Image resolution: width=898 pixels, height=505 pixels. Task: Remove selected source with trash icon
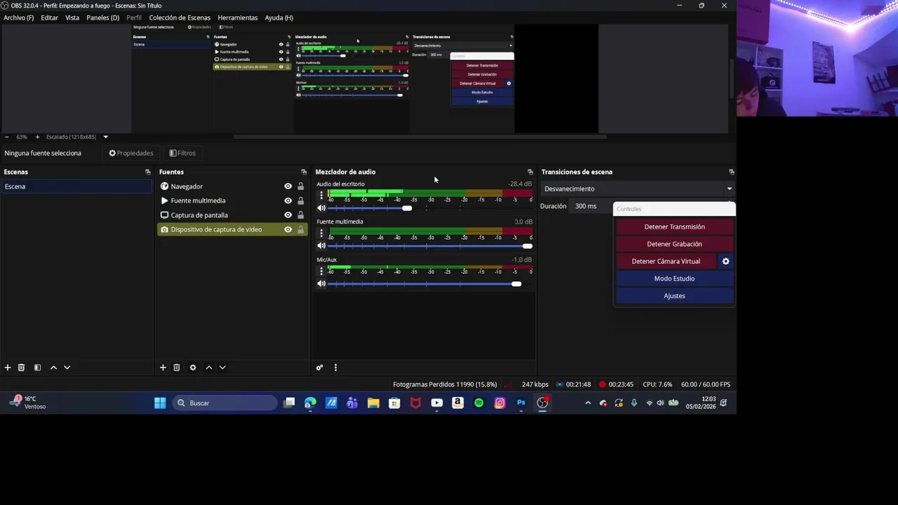177,368
